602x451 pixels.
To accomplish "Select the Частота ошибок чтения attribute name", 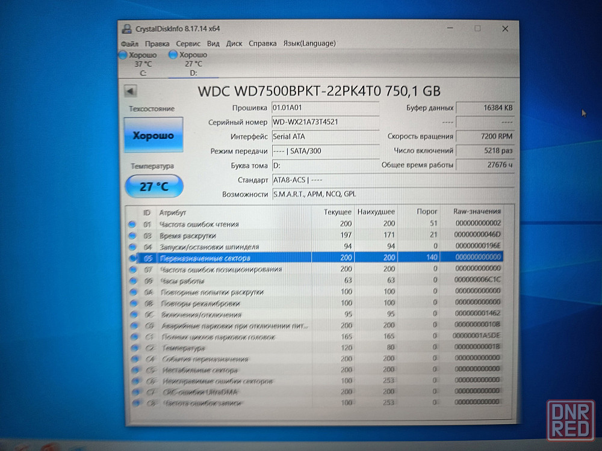I will [x=199, y=224].
